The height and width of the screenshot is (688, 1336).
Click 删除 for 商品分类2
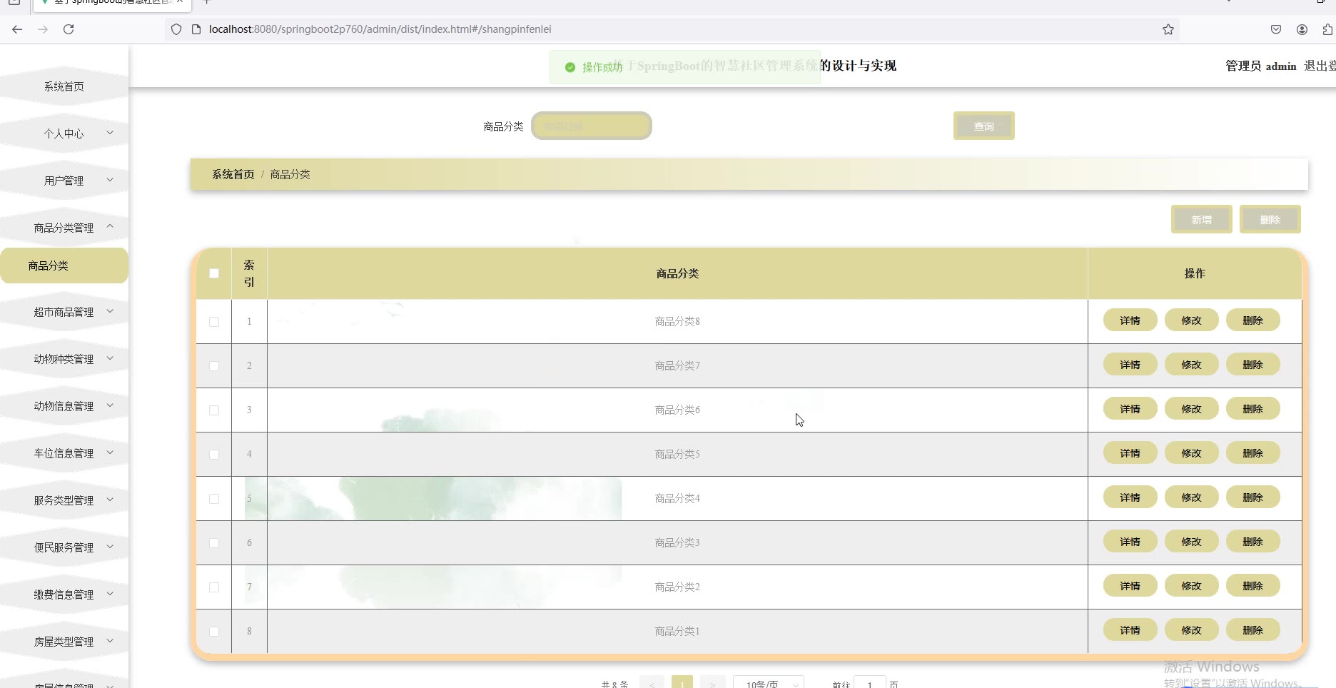pyautogui.click(x=1252, y=586)
